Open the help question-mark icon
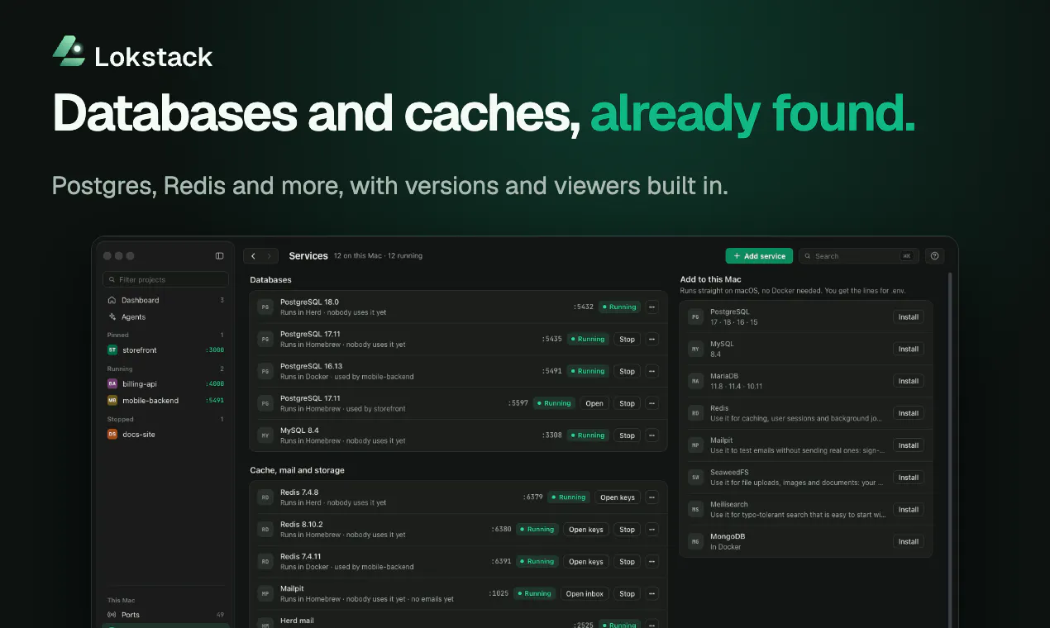The image size is (1050, 628). click(935, 256)
